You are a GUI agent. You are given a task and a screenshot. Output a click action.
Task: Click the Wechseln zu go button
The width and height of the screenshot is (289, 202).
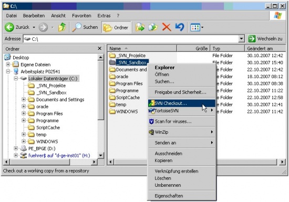[x=265, y=39]
